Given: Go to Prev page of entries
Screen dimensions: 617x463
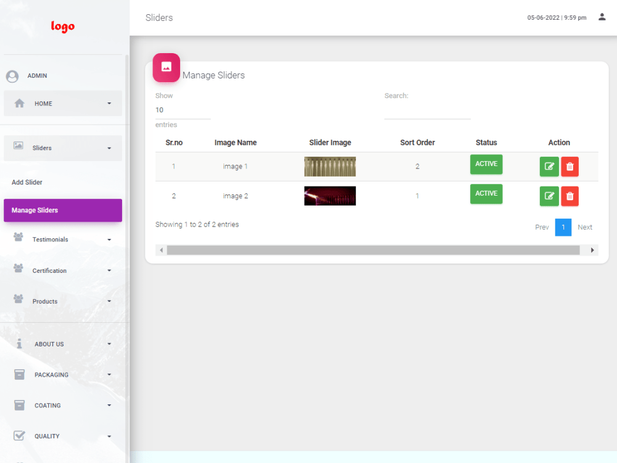Looking at the screenshot, I should click(542, 227).
